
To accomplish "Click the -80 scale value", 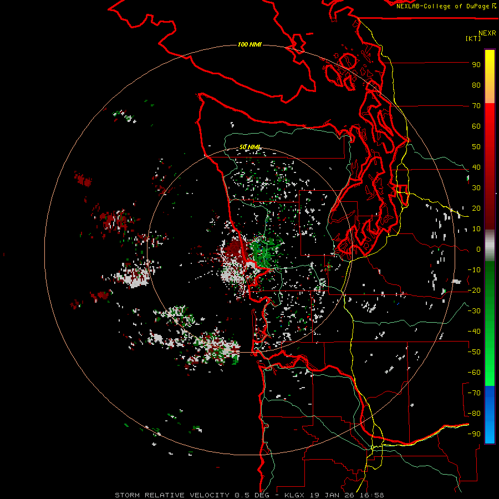I will pos(474,414).
